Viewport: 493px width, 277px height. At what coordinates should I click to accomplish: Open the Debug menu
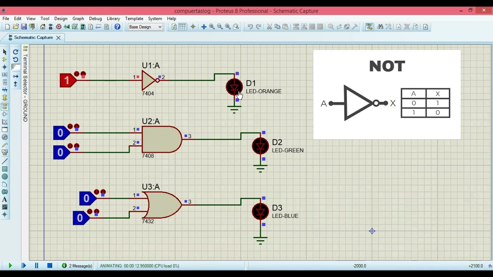click(x=95, y=18)
